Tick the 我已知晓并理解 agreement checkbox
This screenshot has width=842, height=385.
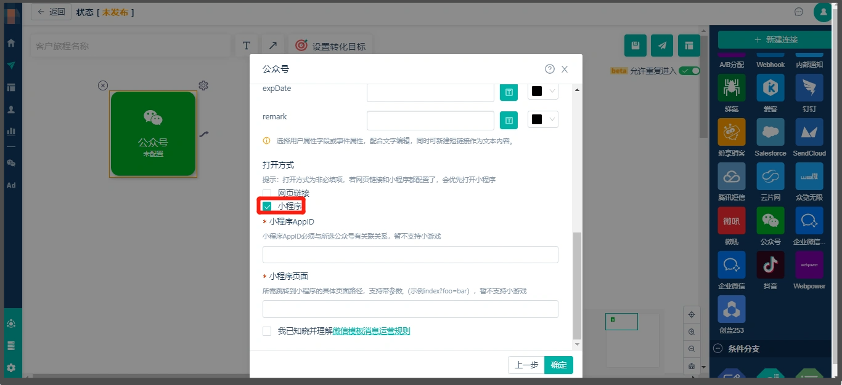[267, 331]
